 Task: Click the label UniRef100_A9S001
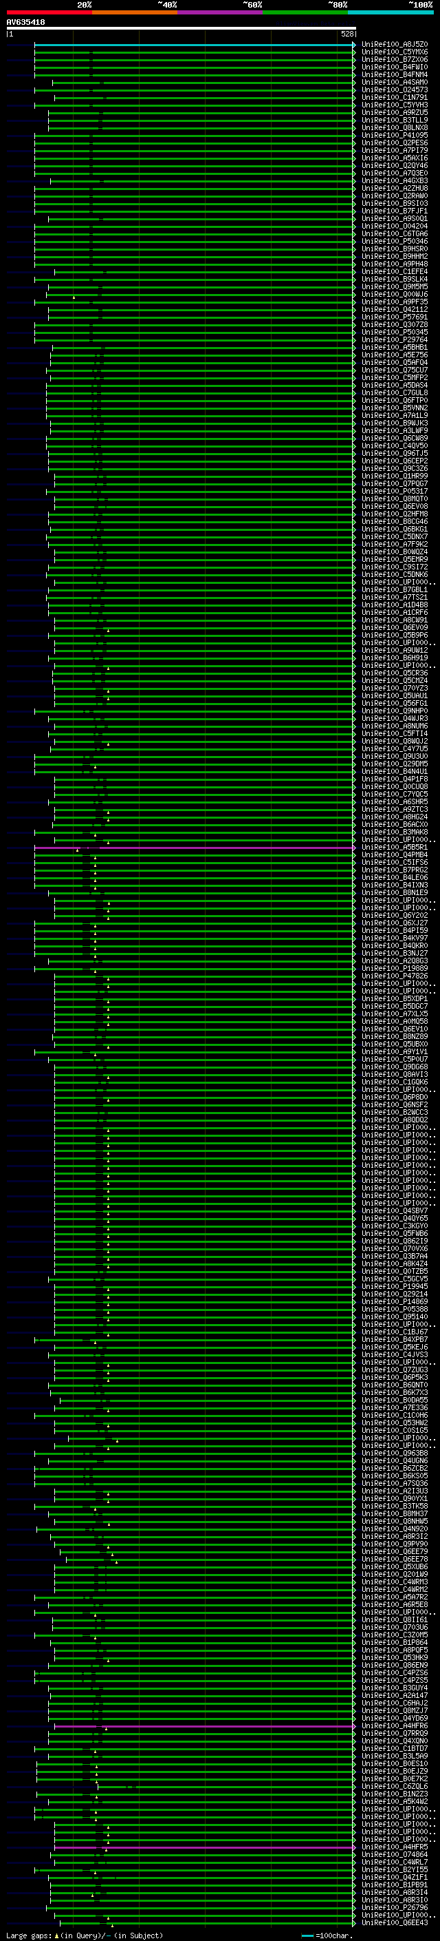[x=395, y=218]
